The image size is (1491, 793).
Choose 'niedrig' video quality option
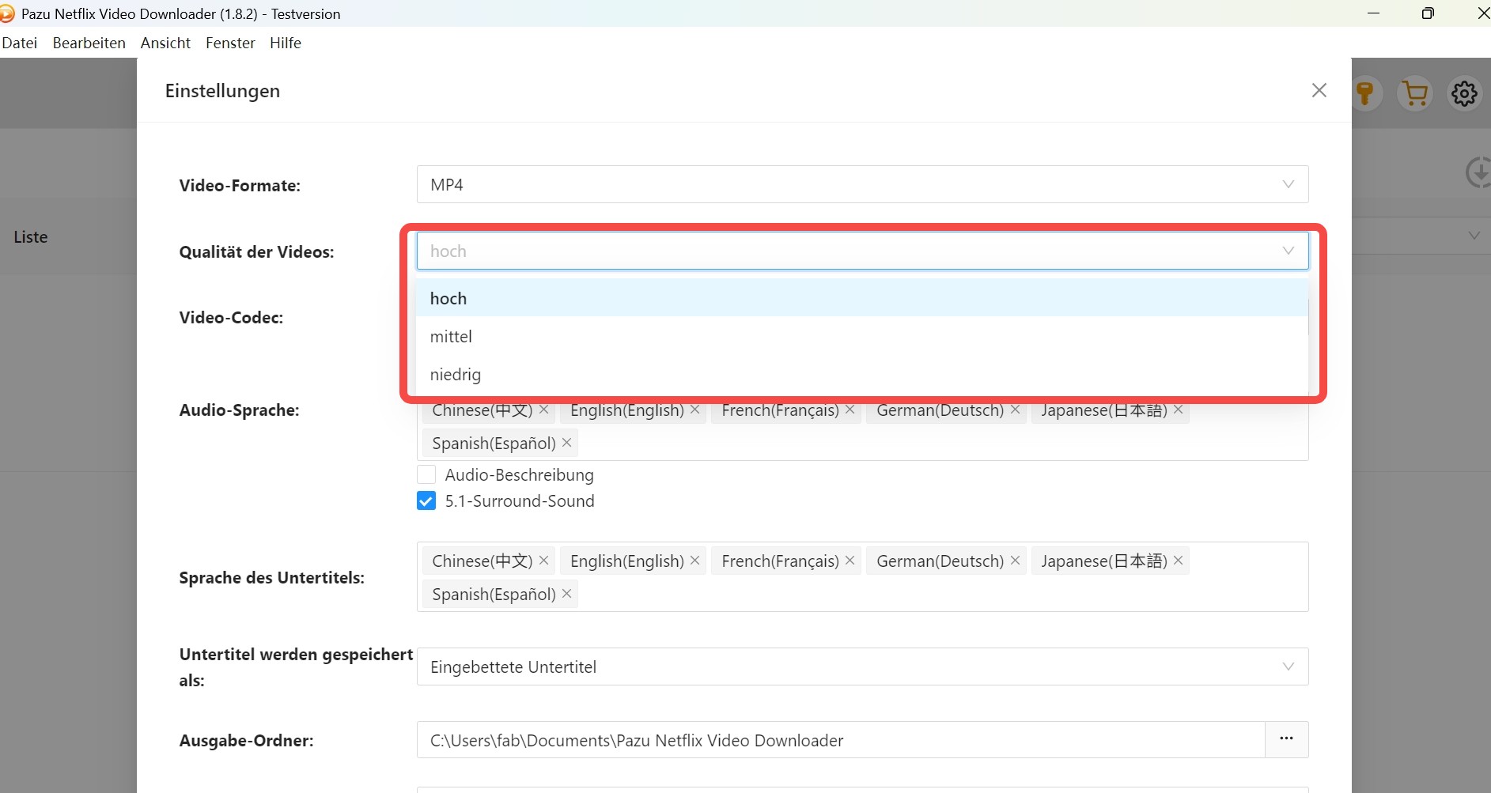[x=455, y=375]
